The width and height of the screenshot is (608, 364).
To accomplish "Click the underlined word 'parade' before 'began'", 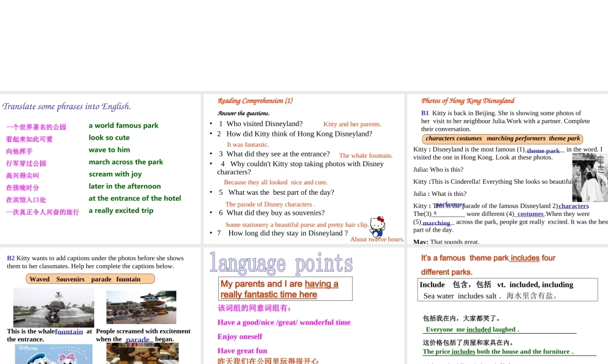I will click(x=137, y=339).
